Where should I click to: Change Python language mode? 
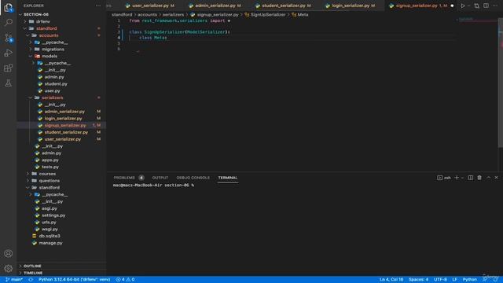click(470, 280)
